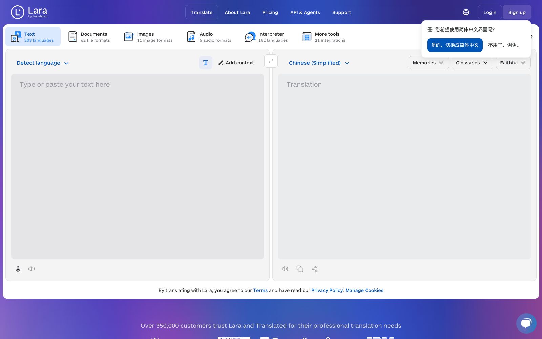Open the Memories dropdown

[429, 63]
